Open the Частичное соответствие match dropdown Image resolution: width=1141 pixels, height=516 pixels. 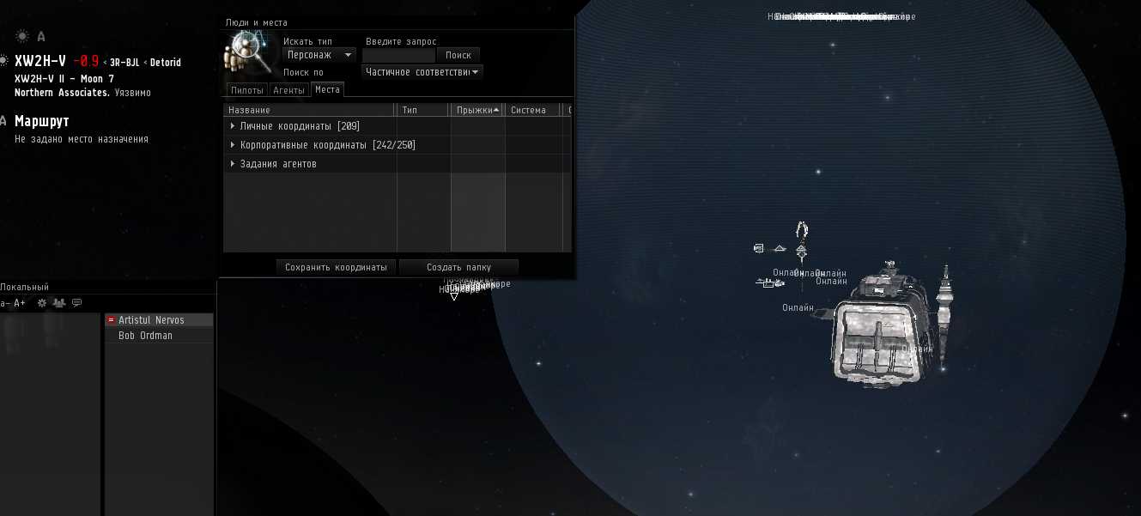422,72
